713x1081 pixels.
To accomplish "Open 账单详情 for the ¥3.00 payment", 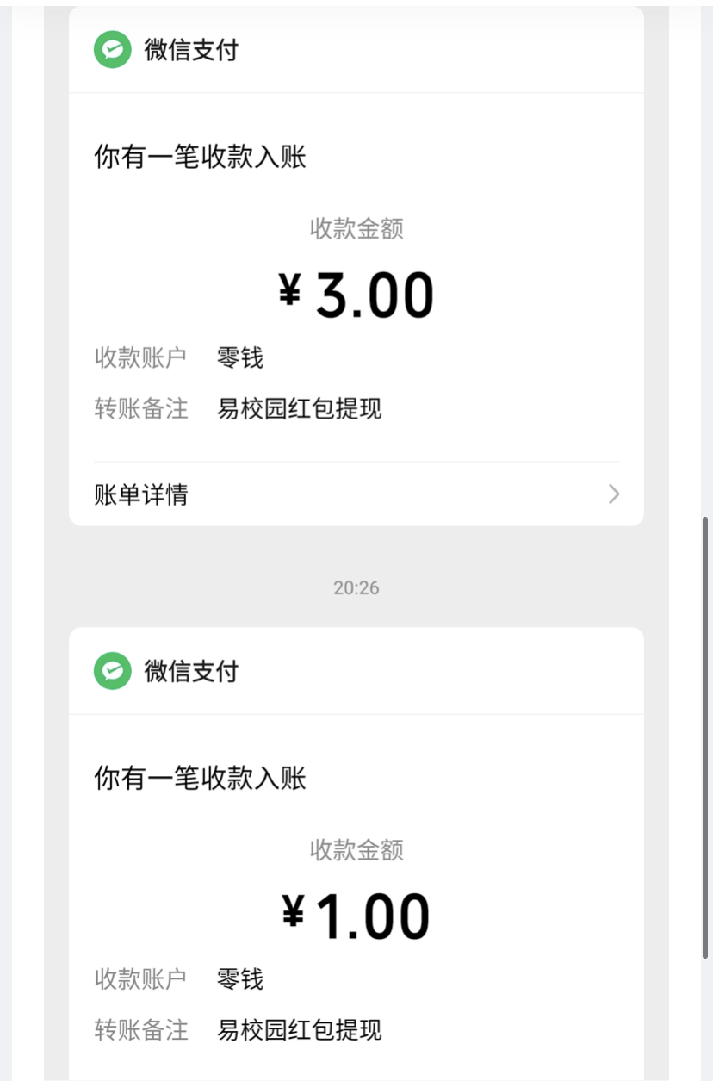I will (141, 494).
